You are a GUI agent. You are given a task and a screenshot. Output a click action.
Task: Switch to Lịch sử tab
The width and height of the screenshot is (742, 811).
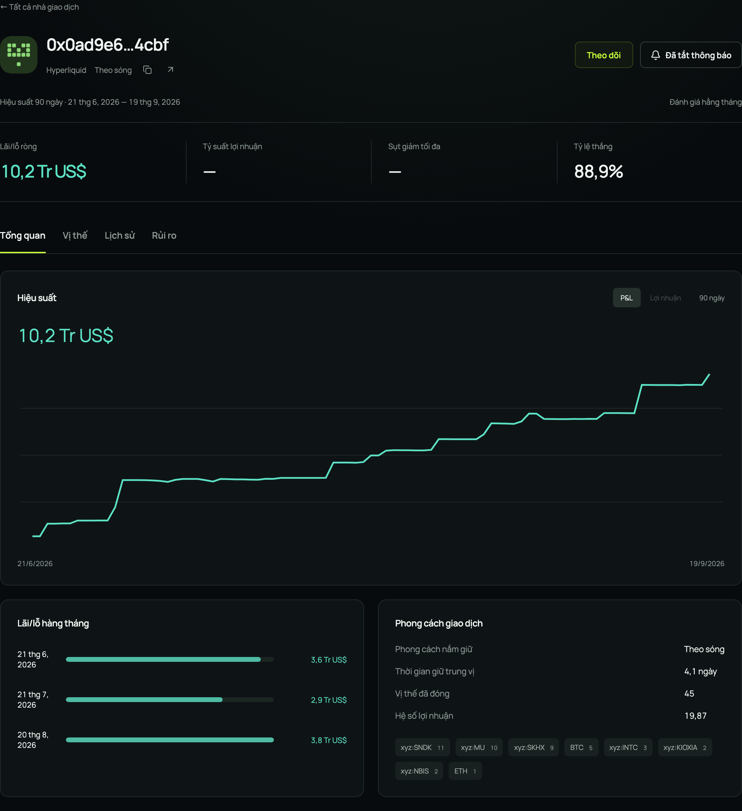pos(119,235)
